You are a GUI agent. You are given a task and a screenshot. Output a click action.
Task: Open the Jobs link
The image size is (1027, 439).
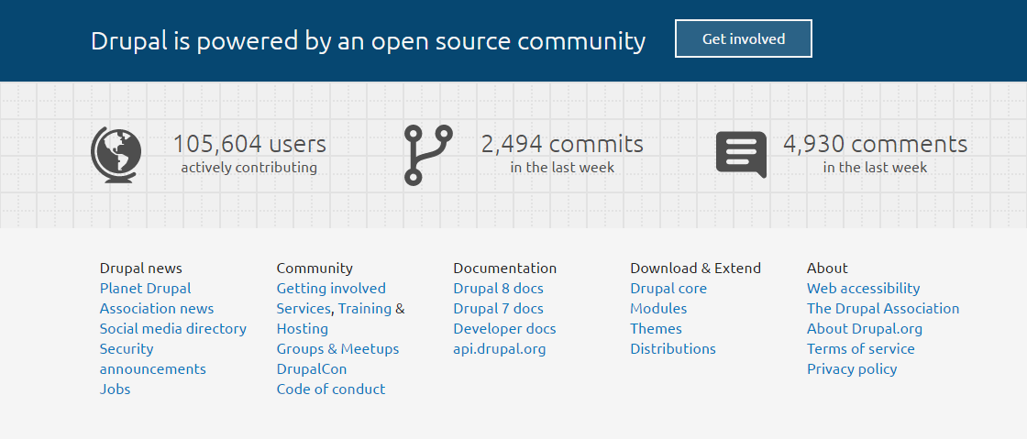116,390
